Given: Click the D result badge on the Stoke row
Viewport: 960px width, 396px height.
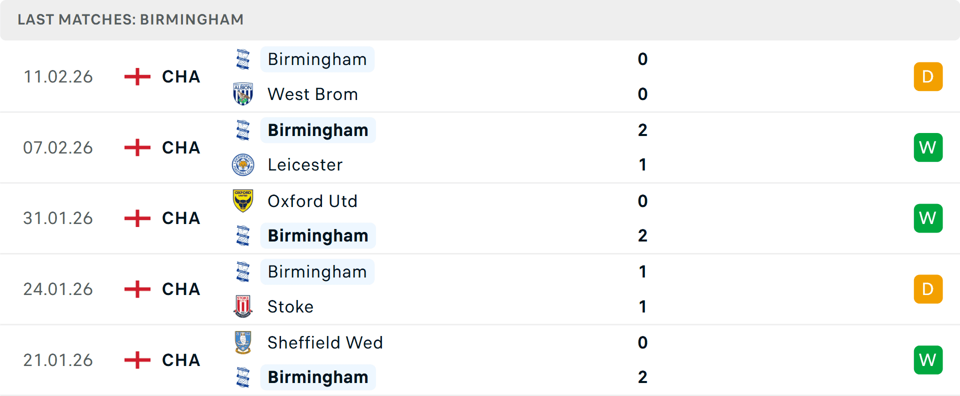Looking at the screenshot, I should click(x=928, y=289).
